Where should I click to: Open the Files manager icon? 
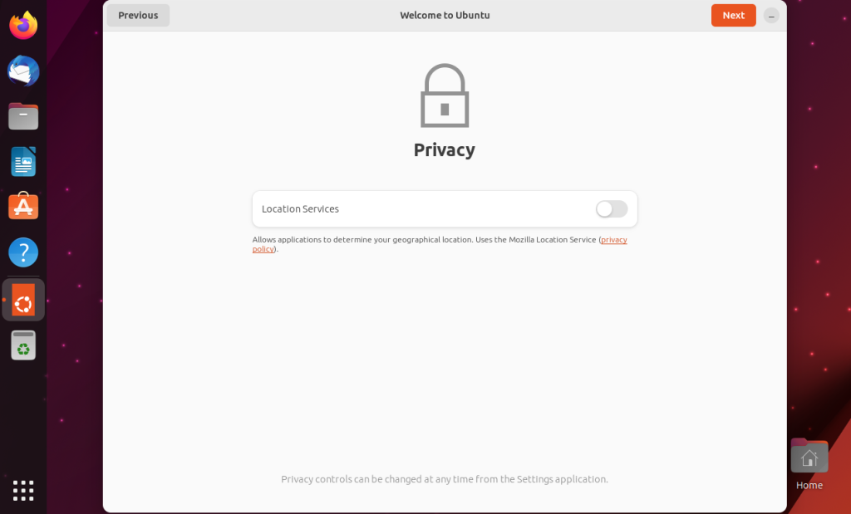(x=23, y=116)
